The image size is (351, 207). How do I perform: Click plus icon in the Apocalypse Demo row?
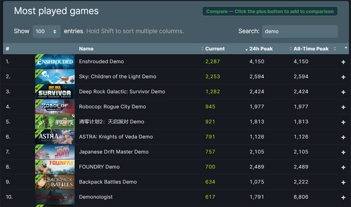[x=343, y=122]
